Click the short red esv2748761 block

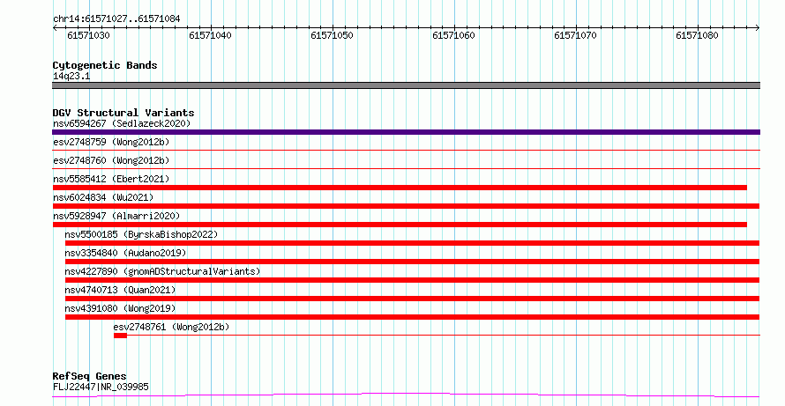coord(120,336)
